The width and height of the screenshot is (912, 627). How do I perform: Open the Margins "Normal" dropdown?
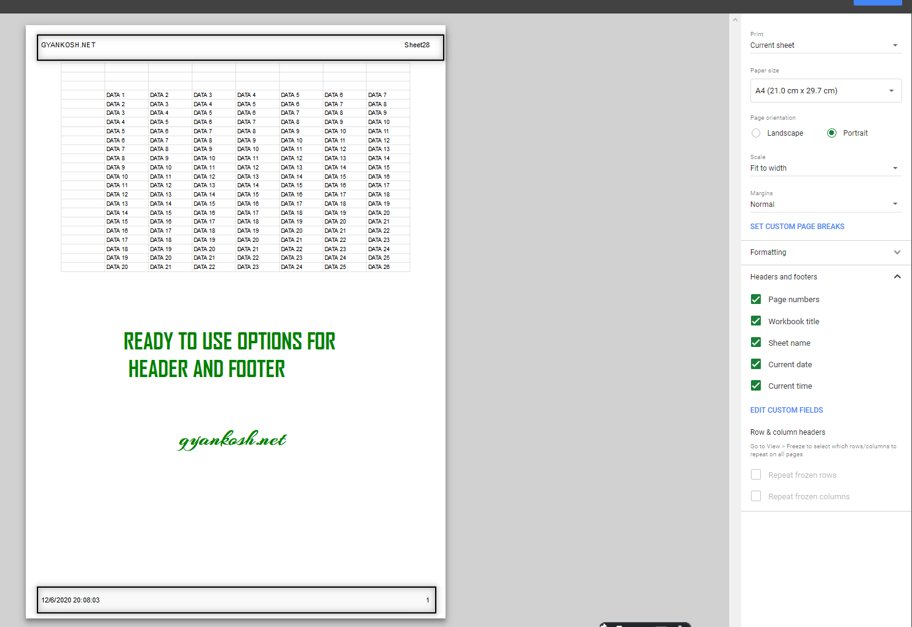[825, 204]
